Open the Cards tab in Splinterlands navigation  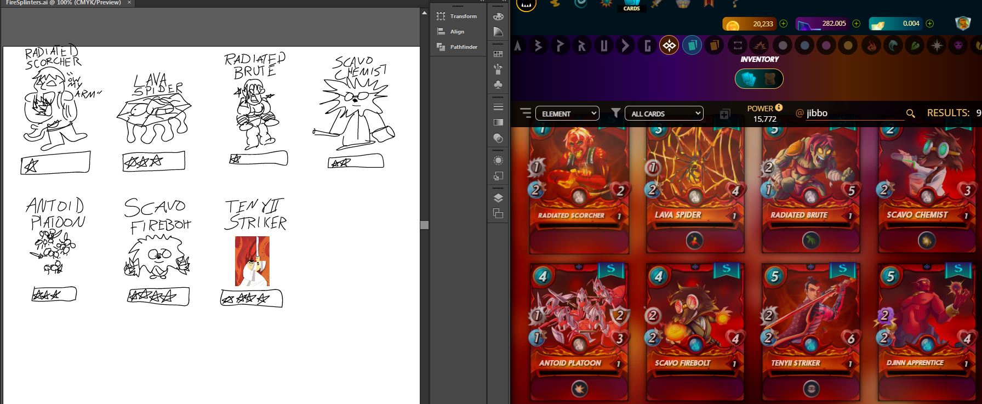pos(632,5)
